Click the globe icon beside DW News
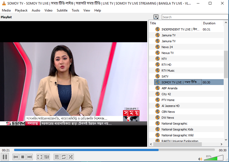Viewport: 229px width, 162px height. pos(158,117)
